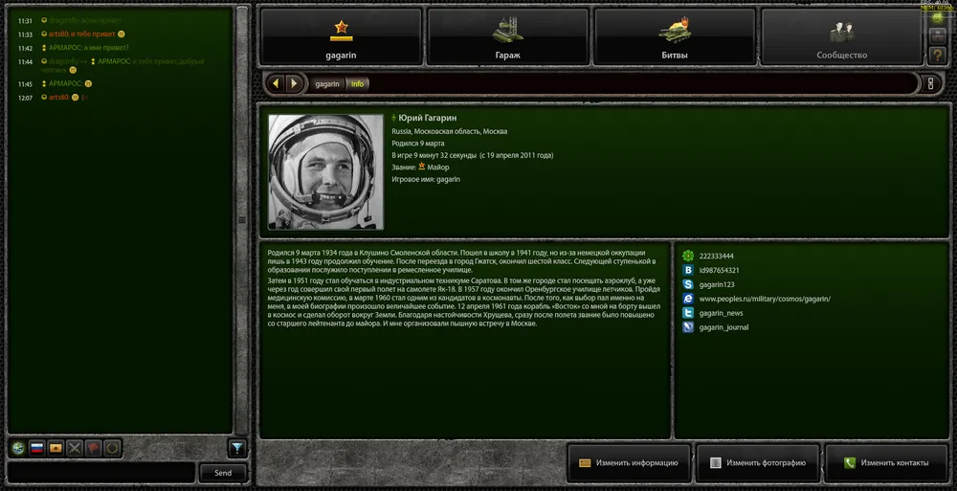This screenshot has height=491, width=957.
Task: Switch to the Битвы tab
Action: [675, 37]
